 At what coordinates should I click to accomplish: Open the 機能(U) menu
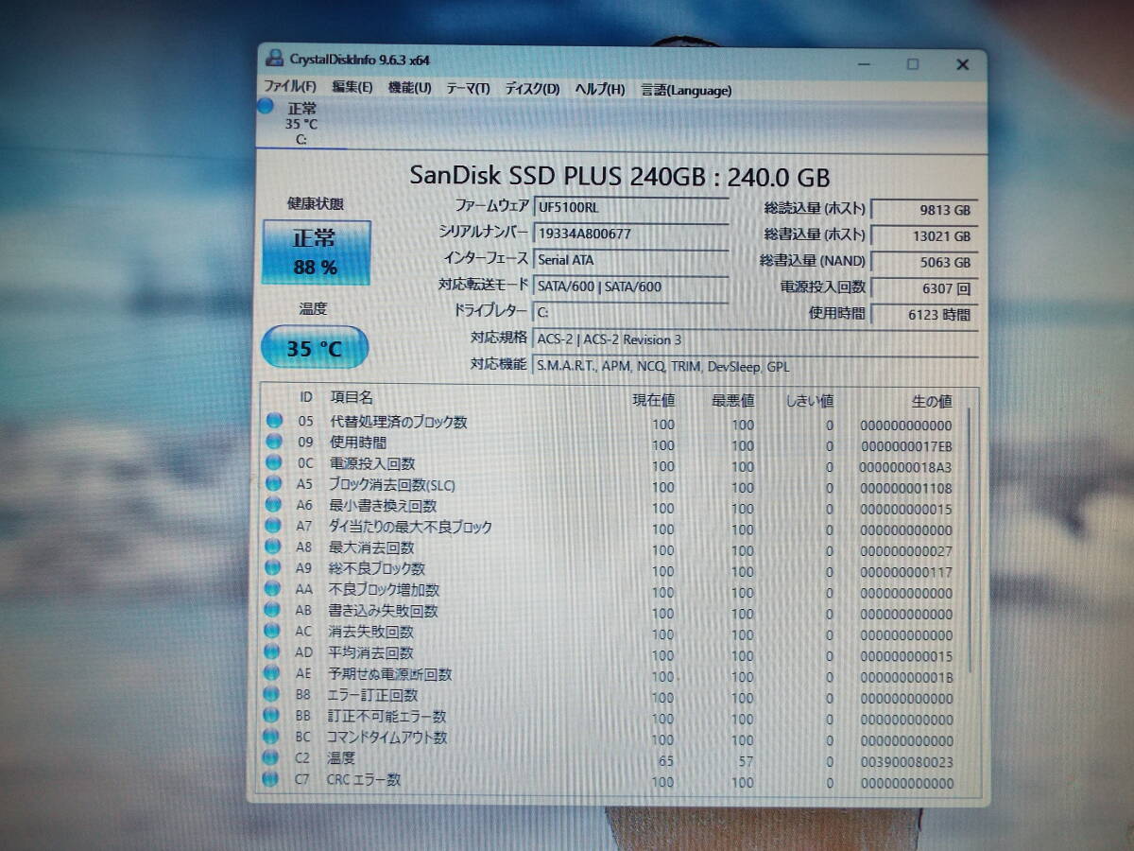point(409,88)
